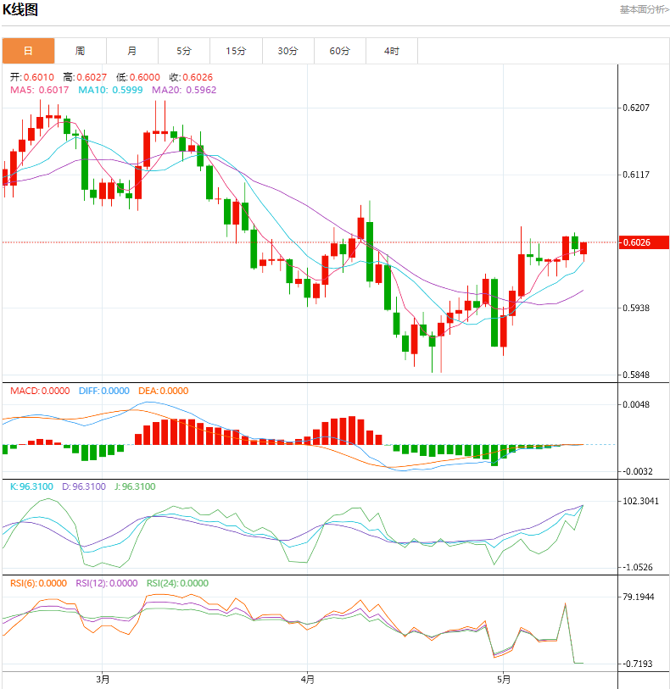Image resolution: width=670 pixels, height=689 pixels.
Task: Switch to the 4时 four-hour tab
Action: [392, 51]
